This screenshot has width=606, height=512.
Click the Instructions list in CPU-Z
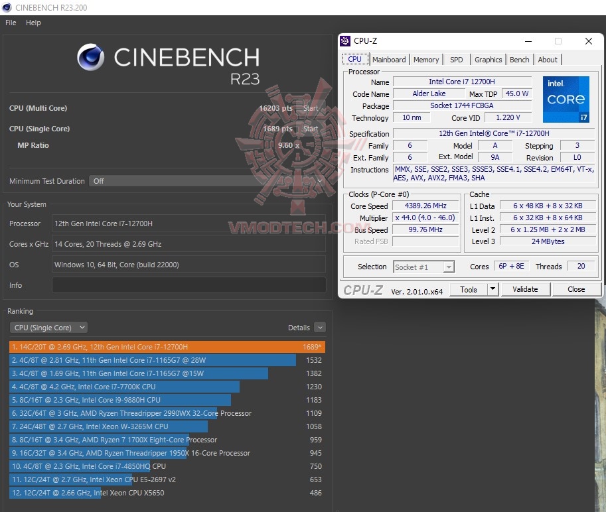click(494, 173)
